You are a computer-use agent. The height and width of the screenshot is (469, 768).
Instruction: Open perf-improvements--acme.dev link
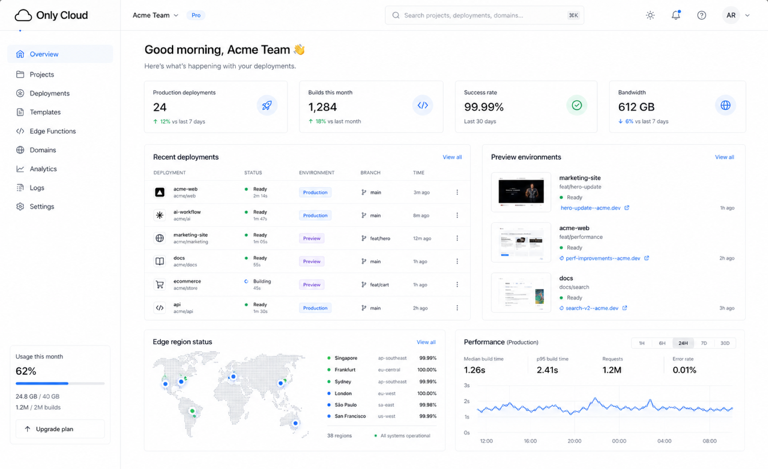[603, 258]
